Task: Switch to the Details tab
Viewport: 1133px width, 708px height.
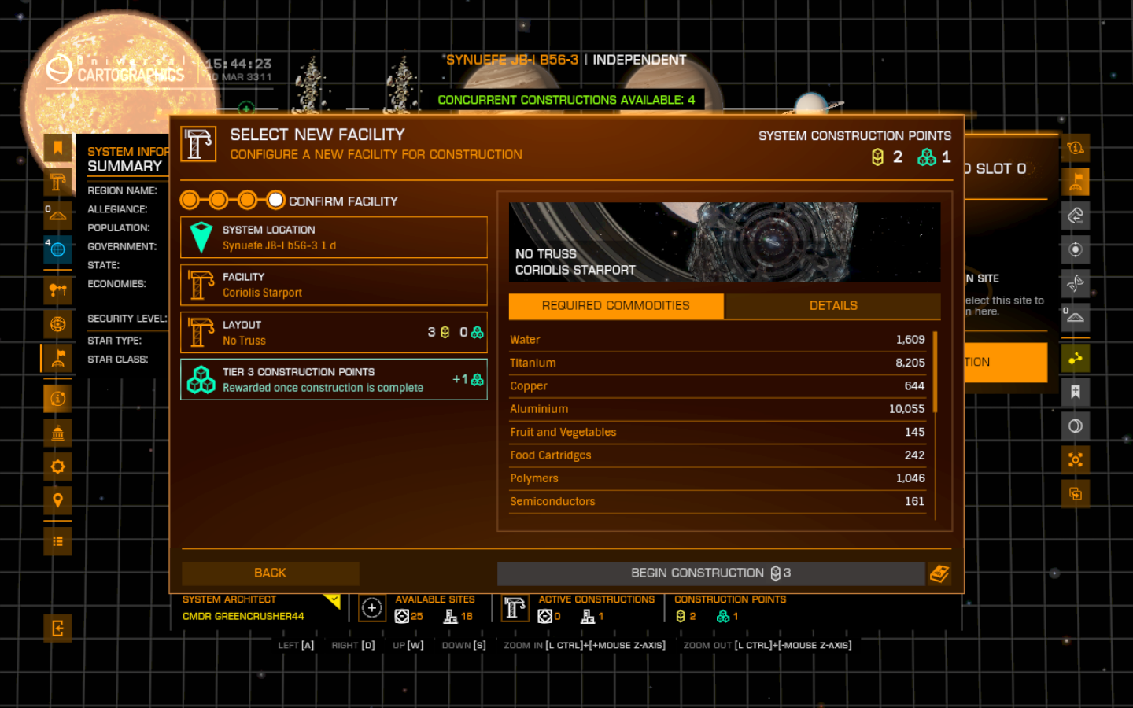Action: point(832,306)
